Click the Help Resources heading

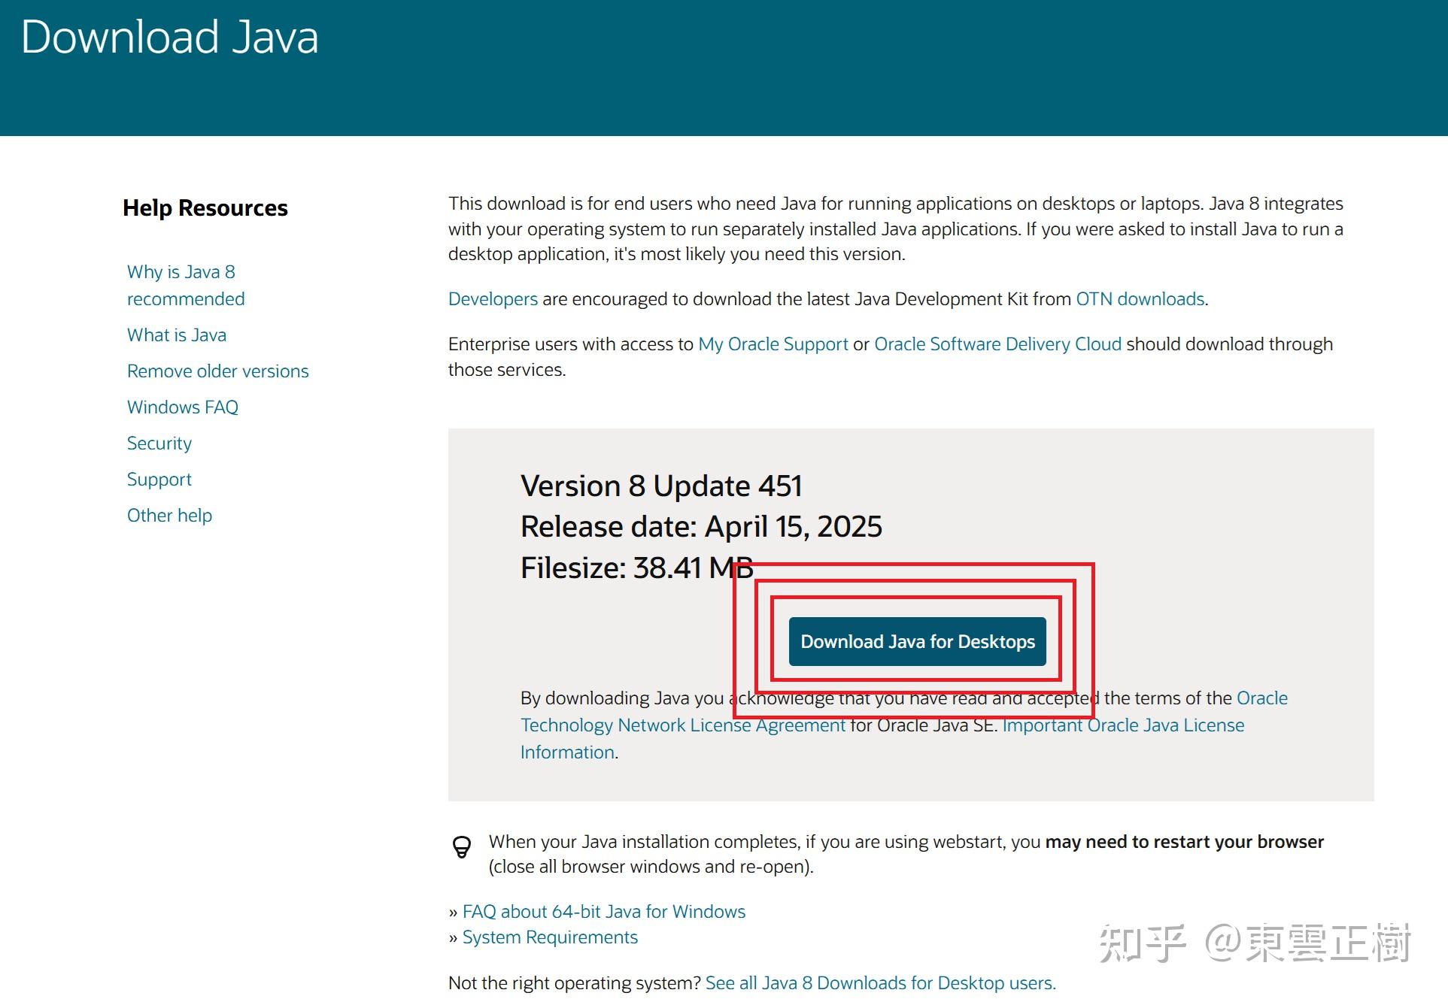coord(205,208)
